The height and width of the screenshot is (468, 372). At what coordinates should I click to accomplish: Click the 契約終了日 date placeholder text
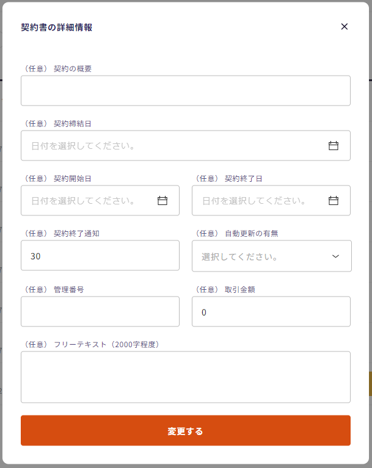[254, 201]
